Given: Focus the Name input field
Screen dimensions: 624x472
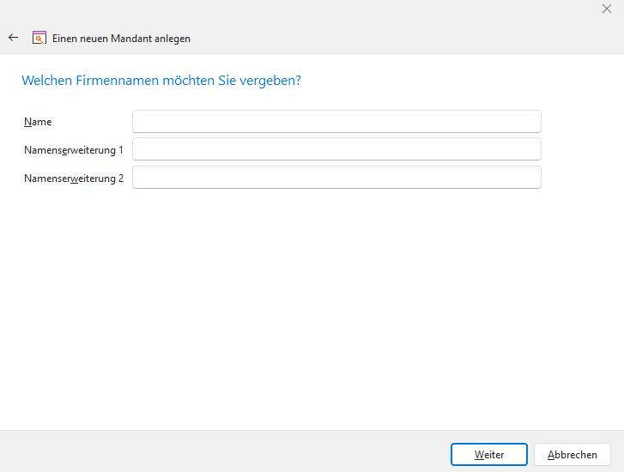Looking at the screenshot, I should tap(336, 122).
